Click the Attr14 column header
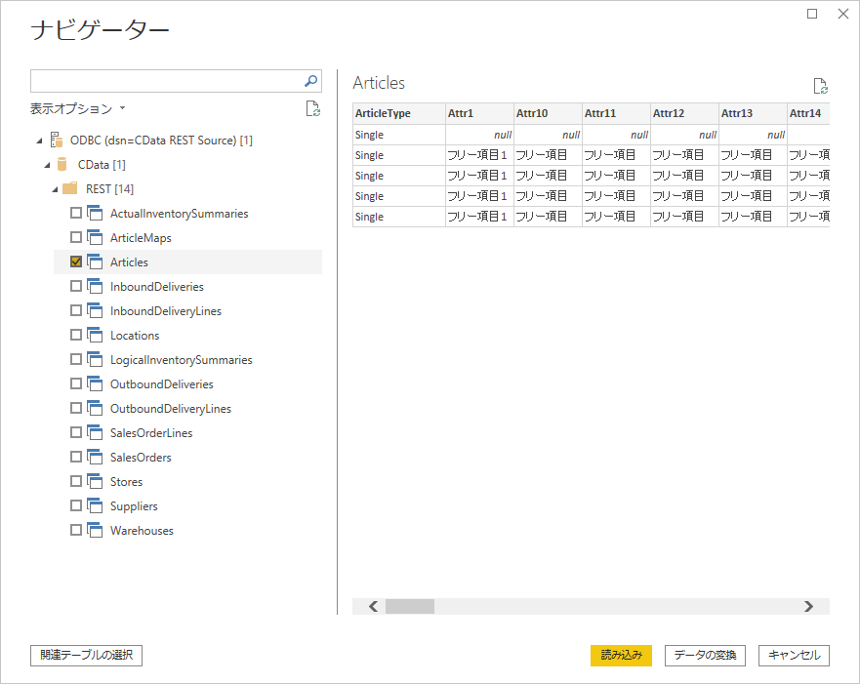This screenshot has width=860, height=684. pos(808,113)
